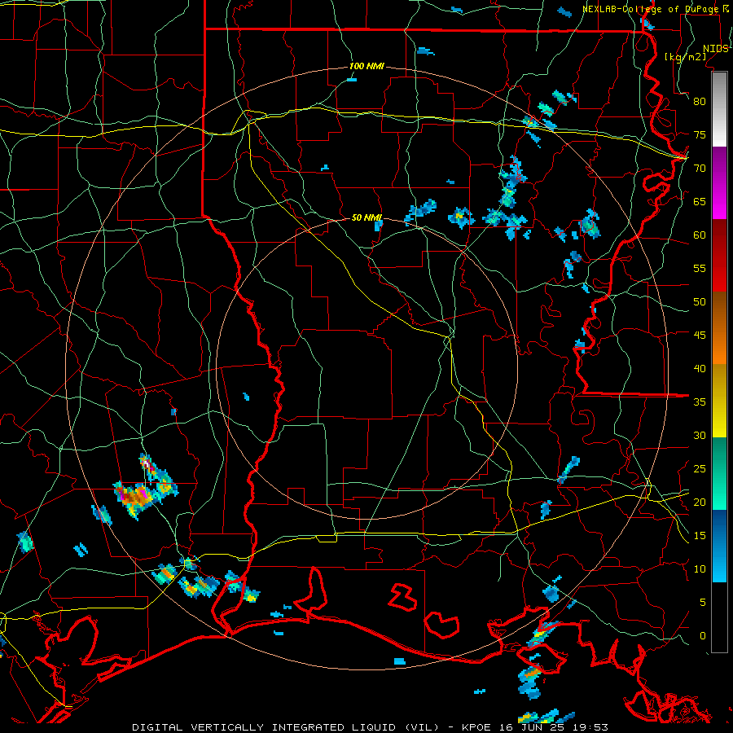Viewport: 733px width, 733px height.
Task: Click the "15" value on the color scale
Action: (700, 536)
